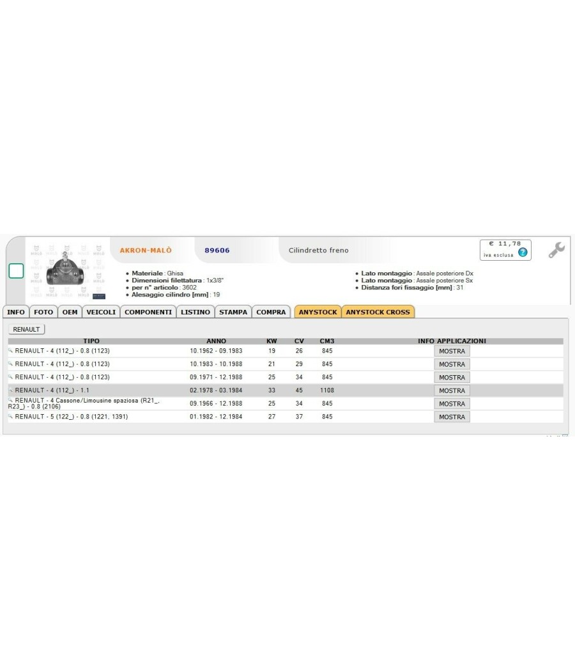Click MOSTRA for the Renault 5 row
This screenshot has width=575, height=671.
[x=452, y=417]
